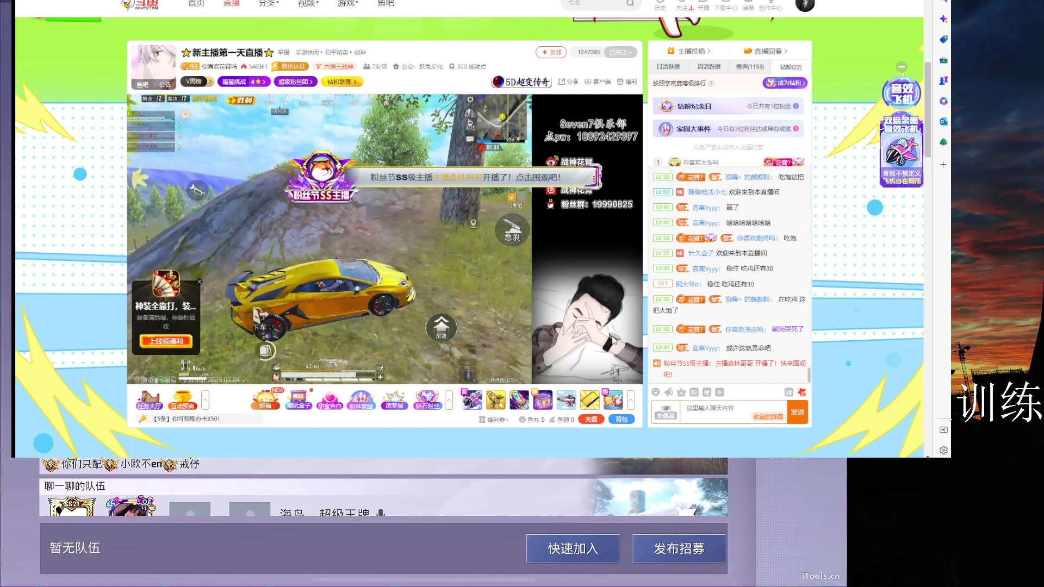Open the 粉丝家园 fans home icon
1044x587 pixels.
coord(361,400)
